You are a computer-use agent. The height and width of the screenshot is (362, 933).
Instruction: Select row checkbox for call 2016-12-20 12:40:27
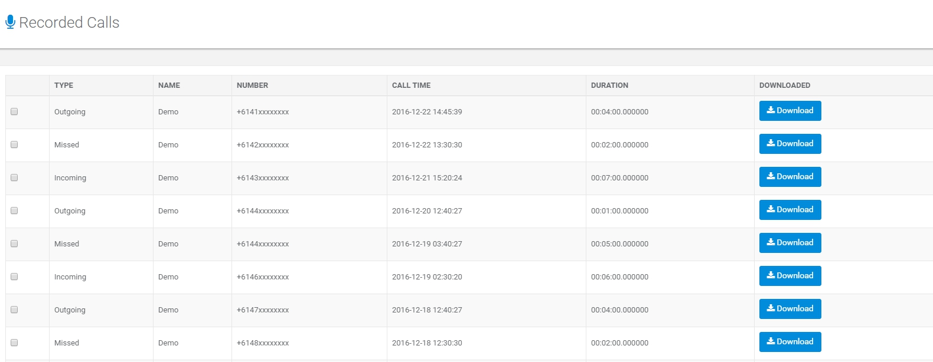pos(14,210)
